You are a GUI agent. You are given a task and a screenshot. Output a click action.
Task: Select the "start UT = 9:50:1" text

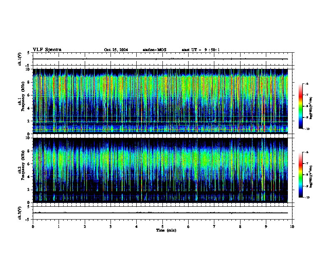(201, 50)
